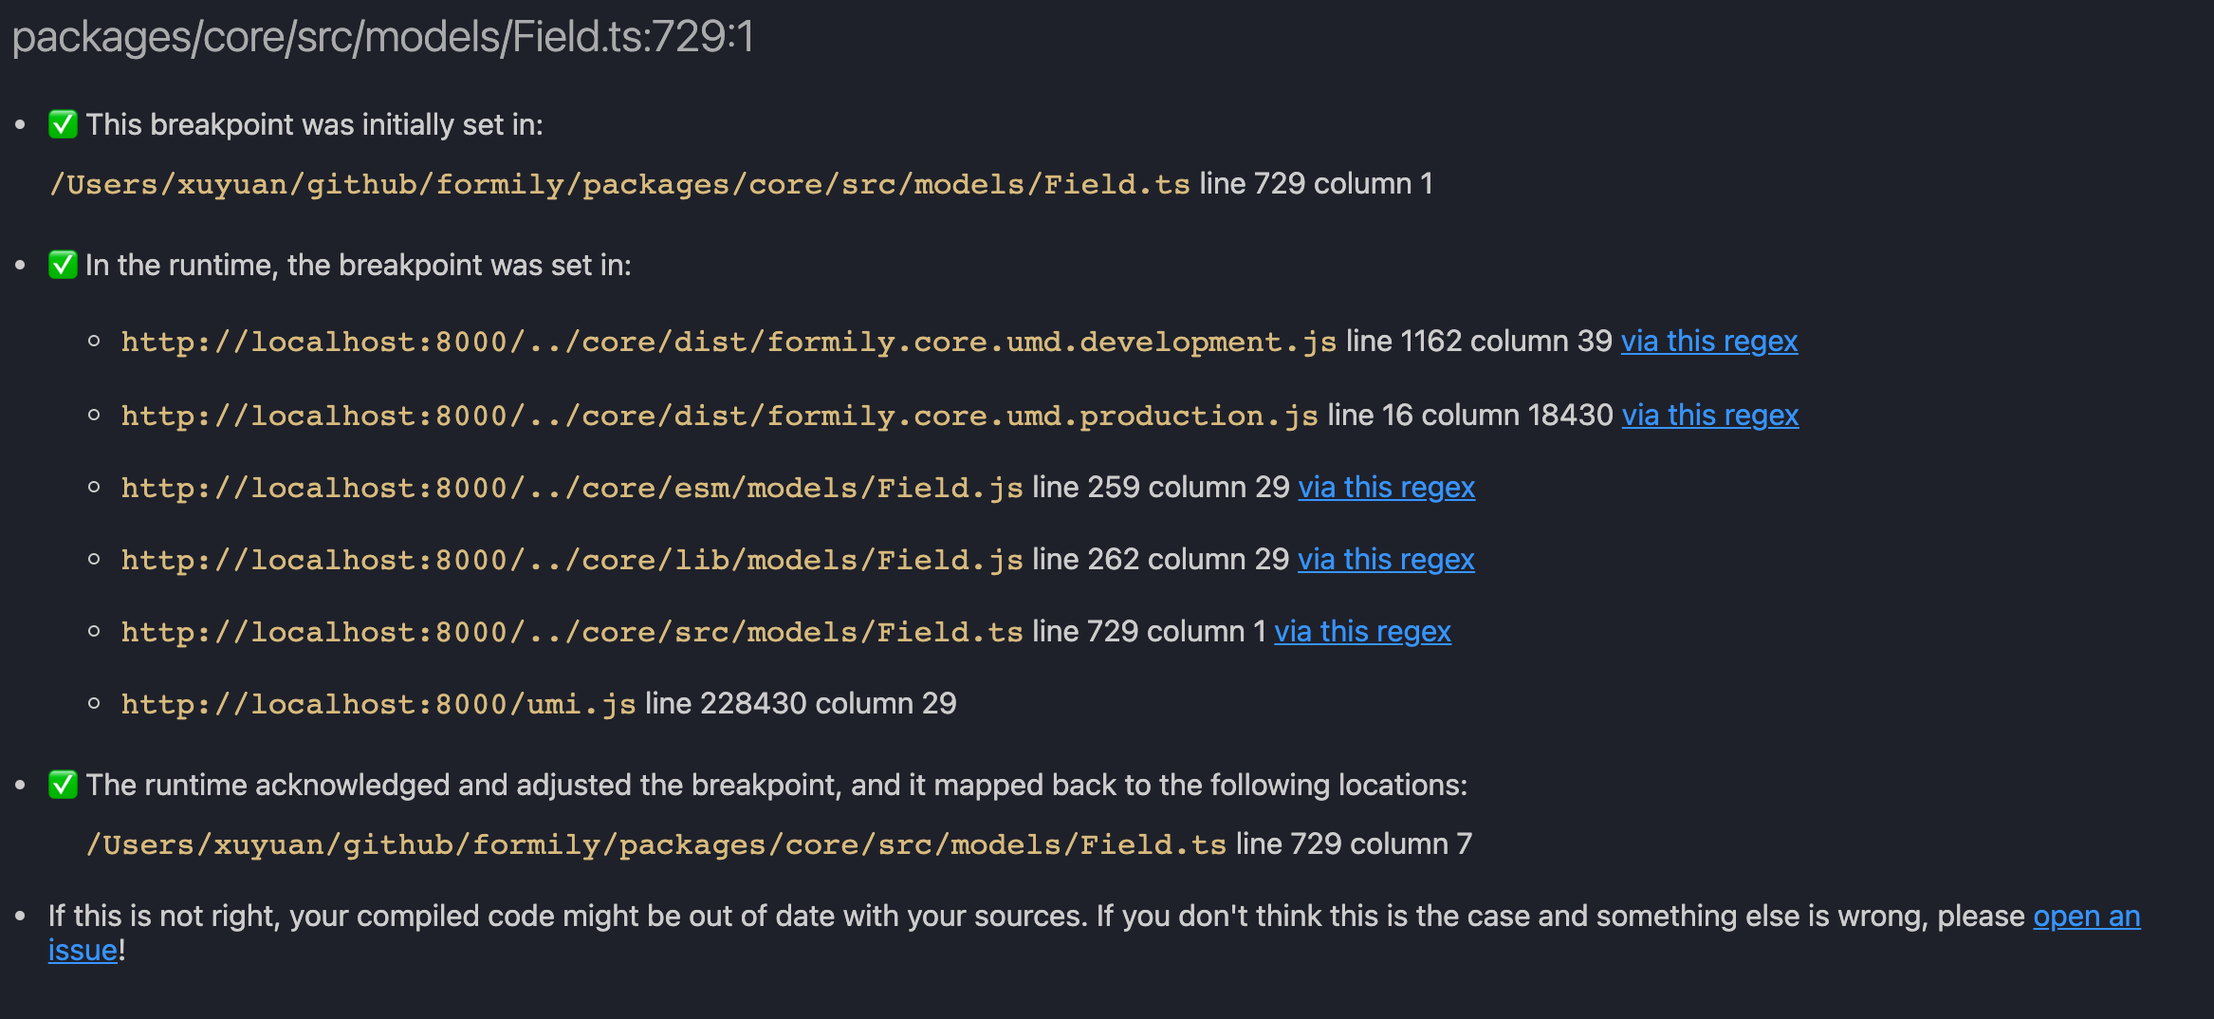Screen dimensions: 2214x1019
Task: Click the "In the runtime, the breakpoint was set in:" text
Action: 358,266
